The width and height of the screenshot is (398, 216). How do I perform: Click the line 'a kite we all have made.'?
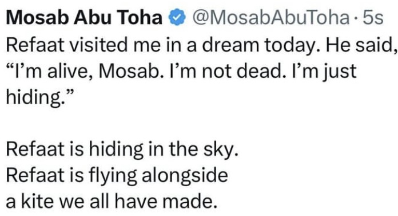[112, 202]
